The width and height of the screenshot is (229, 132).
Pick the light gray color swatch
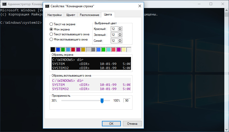(x=88, y=49)
